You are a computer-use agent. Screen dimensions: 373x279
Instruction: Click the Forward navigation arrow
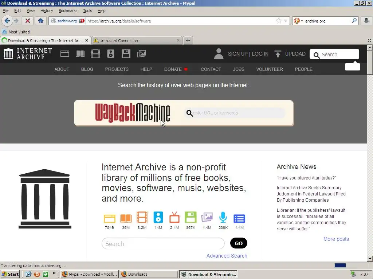click(x=16, y=21)
